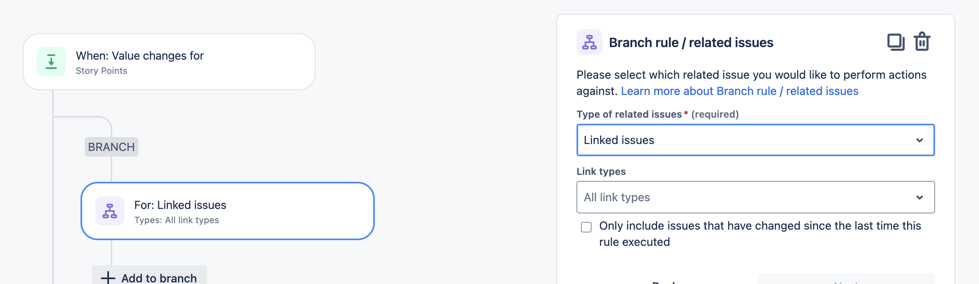Viewport: 979px width, 284px height.
Task: Click the chevron on the All link types field
Action: click(x=919, y=198)
